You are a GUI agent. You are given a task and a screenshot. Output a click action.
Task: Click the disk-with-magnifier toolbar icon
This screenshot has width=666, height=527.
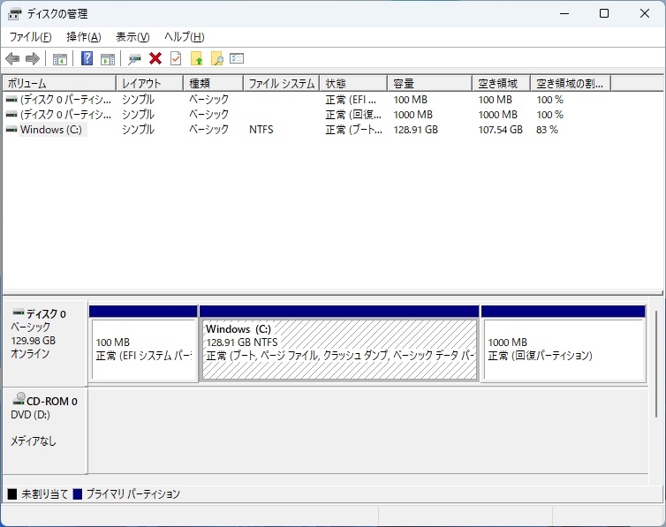(134, 59)
